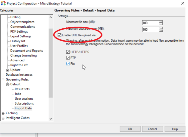Collapse the Default node under Governing Rules
Image resolution: width=188 pixels, height=137 pixels.
coord(7,85)
